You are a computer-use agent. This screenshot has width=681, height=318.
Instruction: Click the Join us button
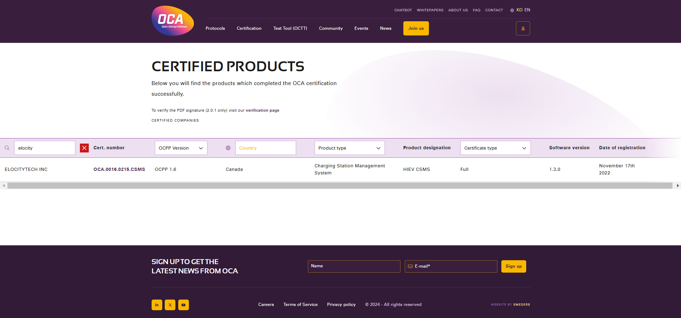coord(416,28)
